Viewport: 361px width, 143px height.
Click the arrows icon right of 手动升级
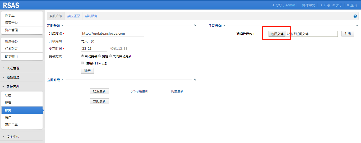tap(357, 26)
